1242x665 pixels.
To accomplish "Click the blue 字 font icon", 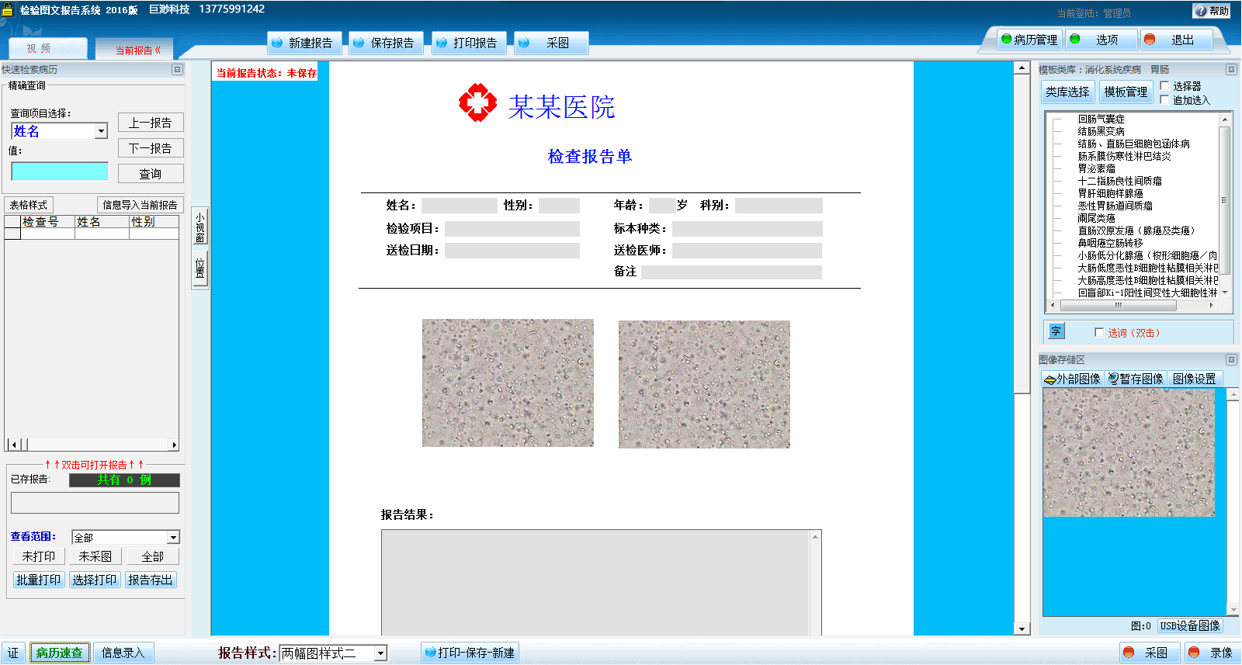I will coord(1056,331).
